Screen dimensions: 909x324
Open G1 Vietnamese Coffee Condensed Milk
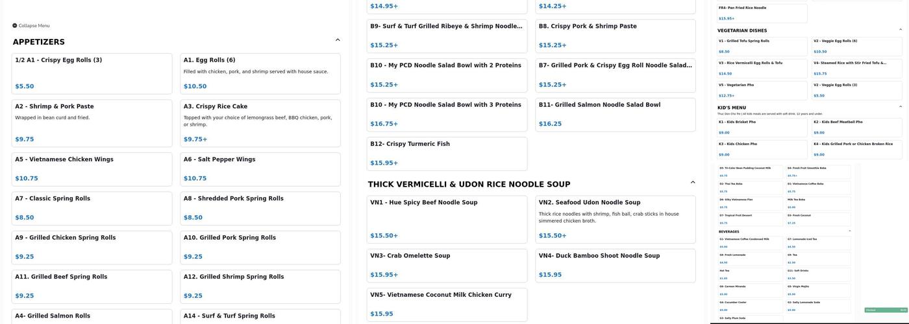coord(751,243)
